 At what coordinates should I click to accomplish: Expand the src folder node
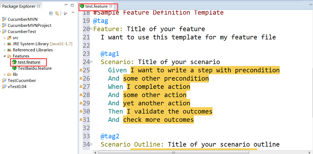coord(5,38)
